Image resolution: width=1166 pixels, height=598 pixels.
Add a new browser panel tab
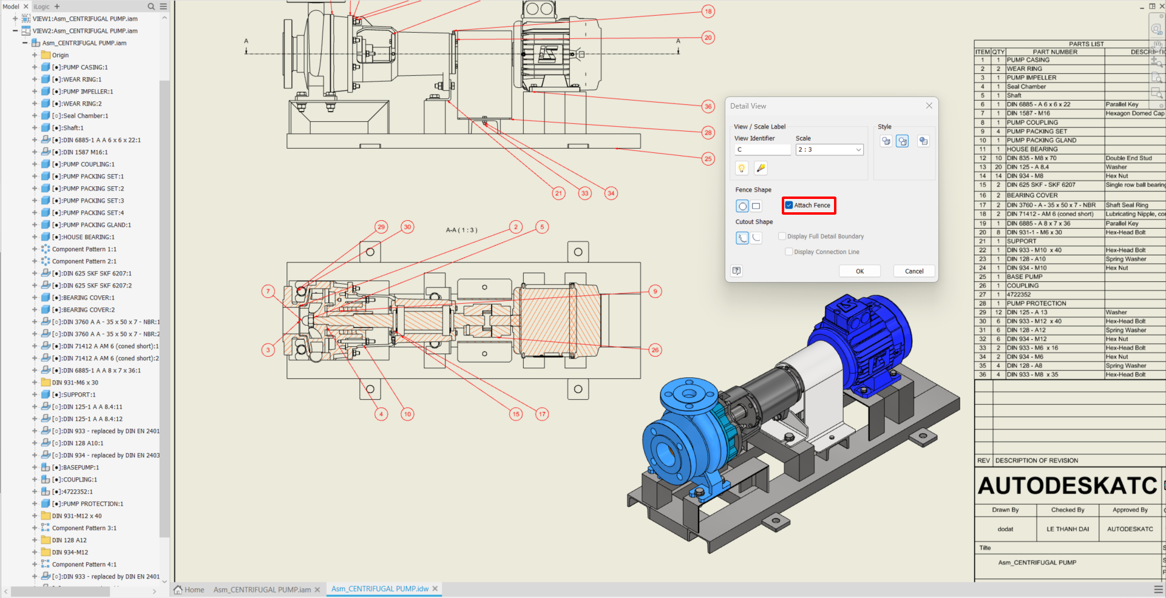pyautogui.click(x=57, y=7)
